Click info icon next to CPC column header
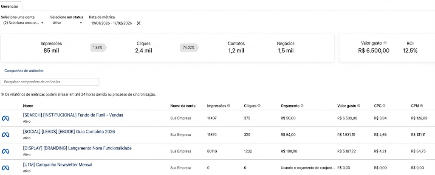Viewport: 435px width, 175px height. point(383,106)
